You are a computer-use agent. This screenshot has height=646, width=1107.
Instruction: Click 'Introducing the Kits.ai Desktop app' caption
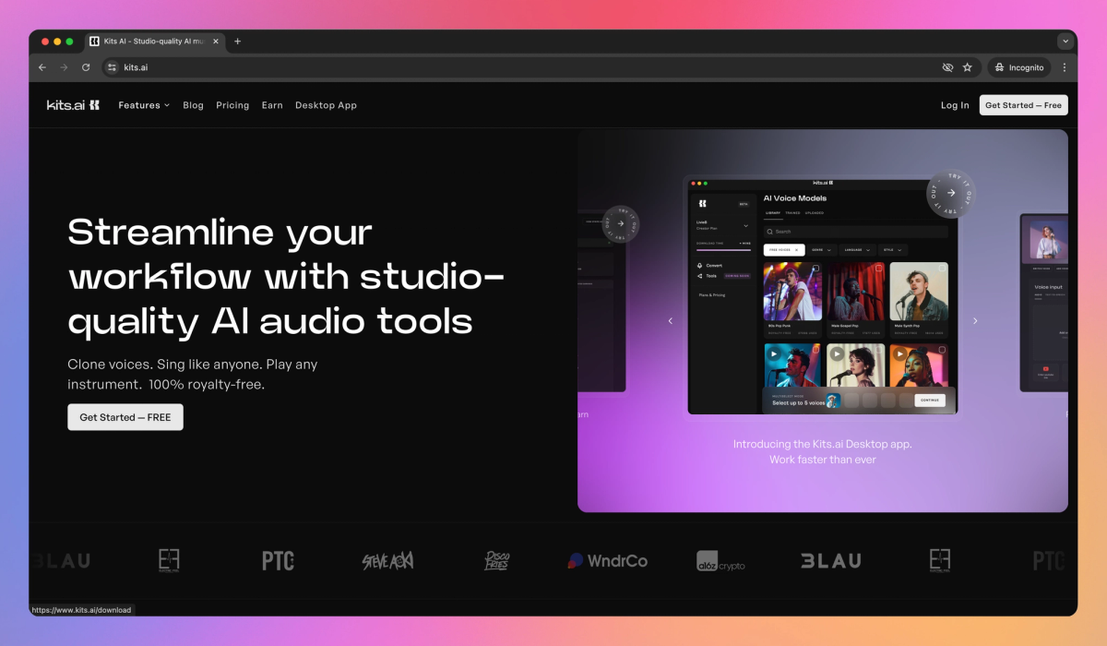823,444
